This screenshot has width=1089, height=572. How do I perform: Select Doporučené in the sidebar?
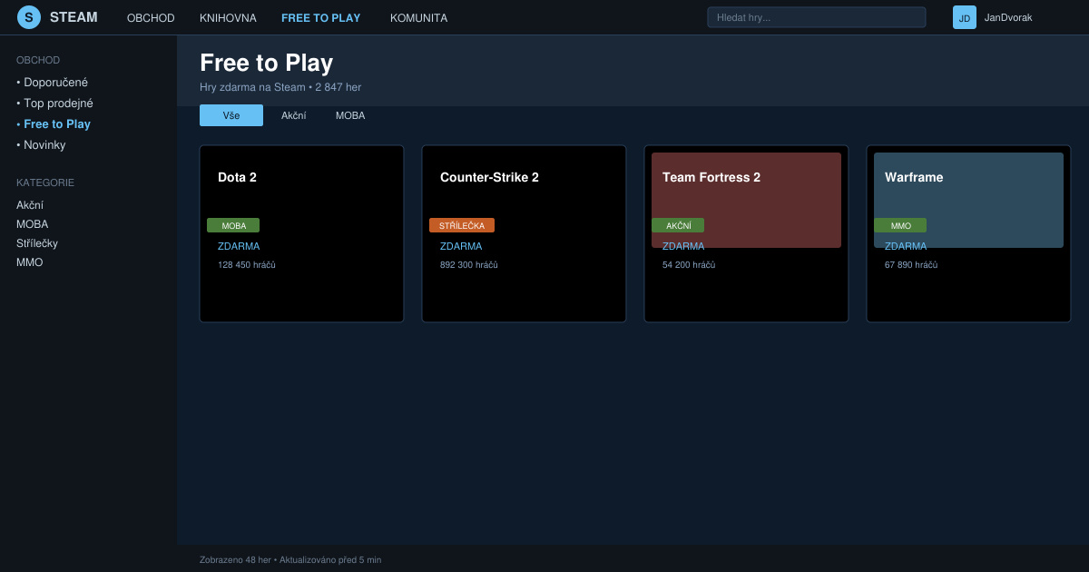click(52, 83)
